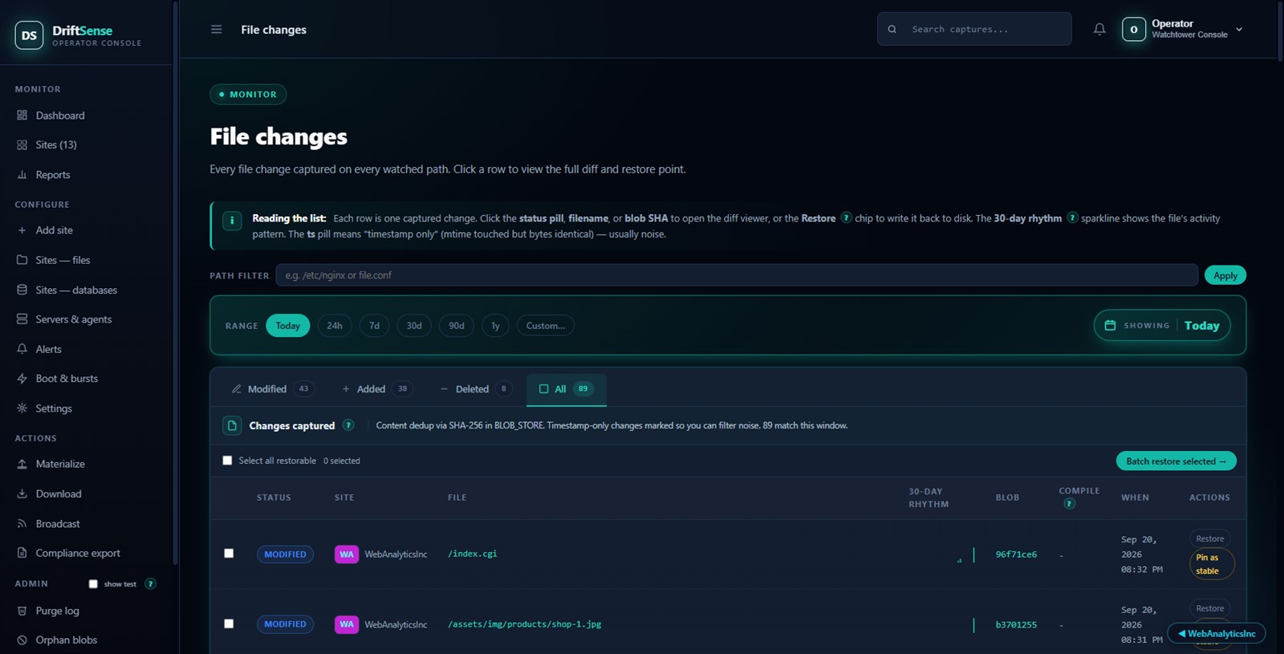The height and width of the screenshot is (654, 1284).
Task: Toggle the hamburger menu icon
Action: click(217, 30)
